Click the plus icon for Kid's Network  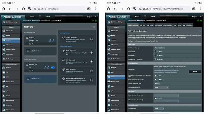[91, 52]
